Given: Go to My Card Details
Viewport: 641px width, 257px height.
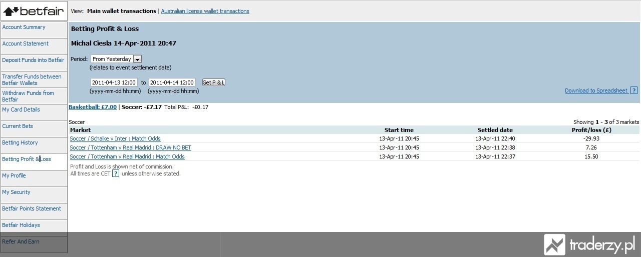Looking at the screenshot, I should click(x=21, y=109).
